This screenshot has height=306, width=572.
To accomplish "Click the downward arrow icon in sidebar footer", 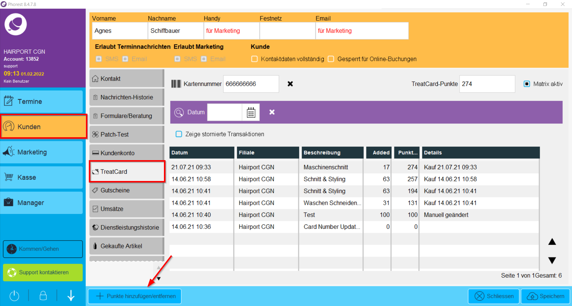I will [x=71, y=295].
